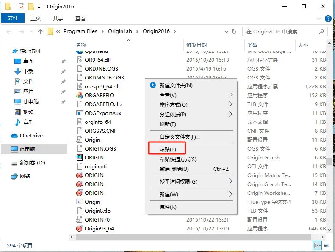The image size is (335, 252).
Task: Switch to details view layout icon
Action: [317, 245]
